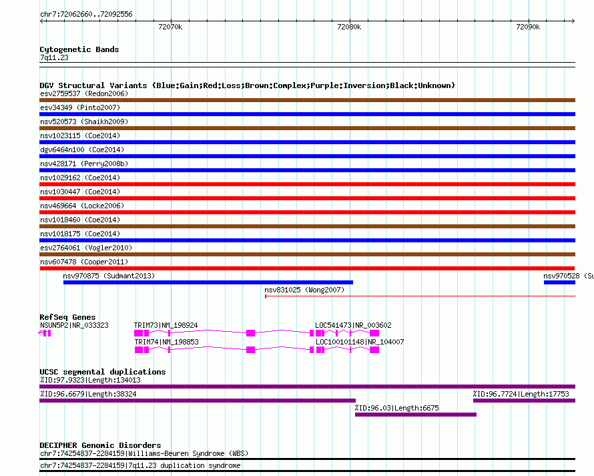Select variant nsv1029162 (Coe2014) label
Screen dimensions: 594x476
point(80,178)
